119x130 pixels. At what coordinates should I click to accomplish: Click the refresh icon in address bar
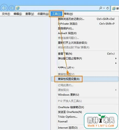click(x=108, y=8)
